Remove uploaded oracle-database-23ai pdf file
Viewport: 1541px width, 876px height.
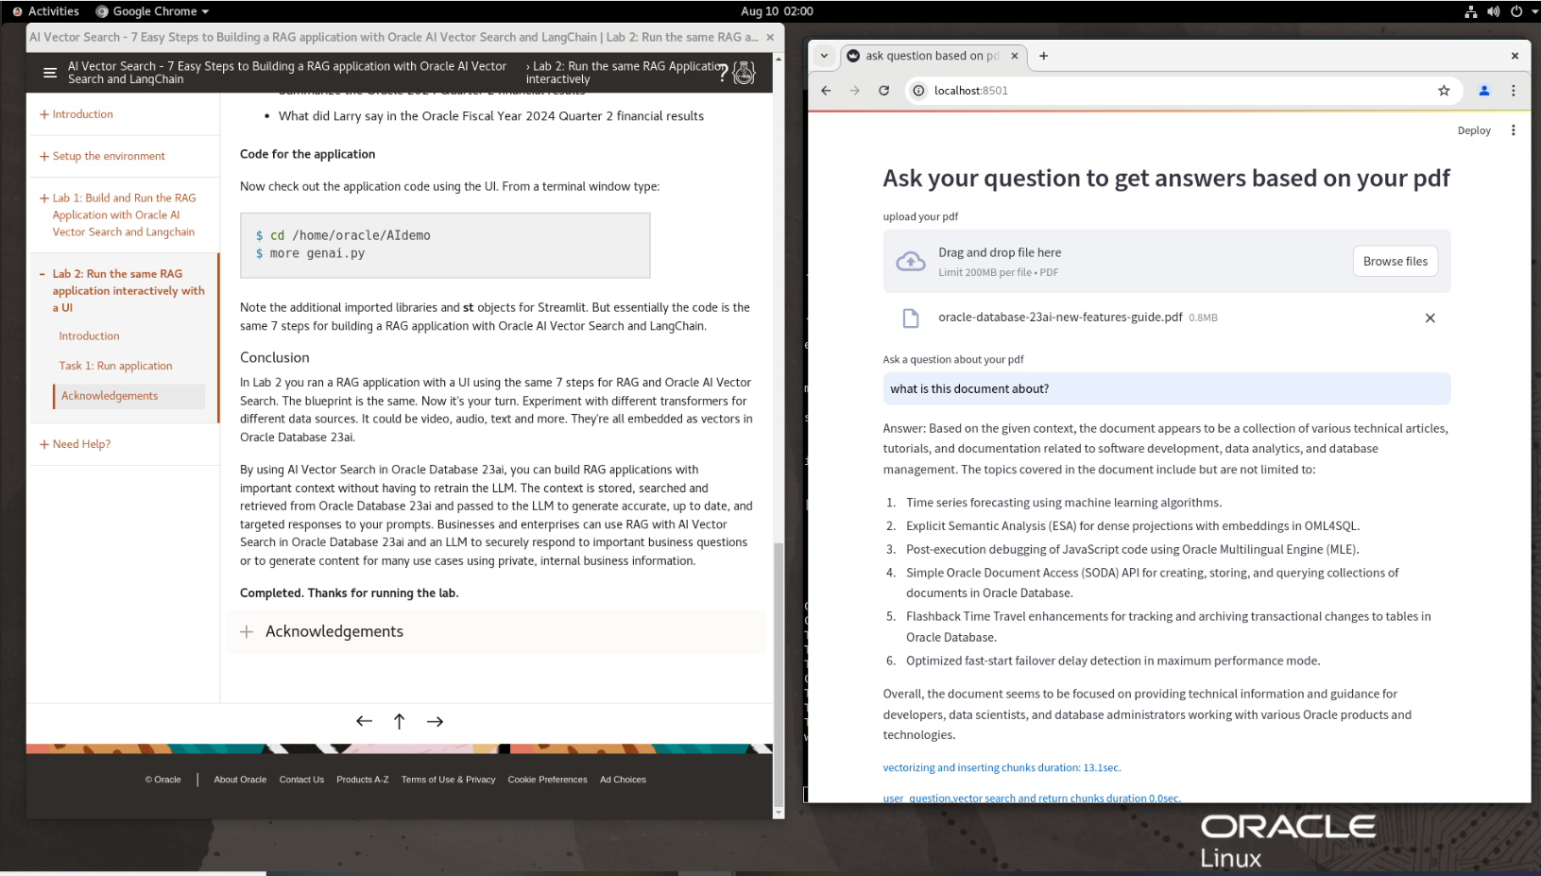1430,318
